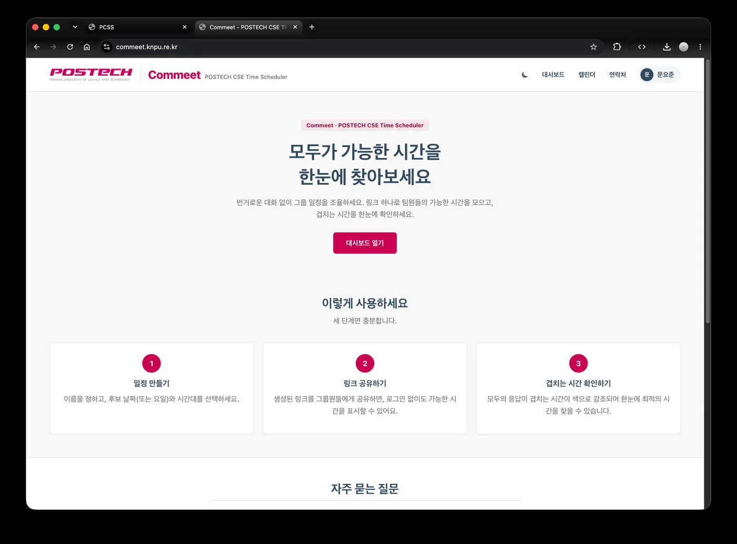Viewport: 737px width, 544px height.
Task: Click the 일정 만들기 card title
Action: [x=152, y=384]
